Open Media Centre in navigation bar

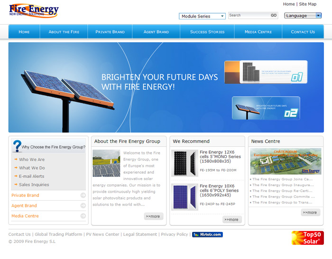(x=258, y=32)
